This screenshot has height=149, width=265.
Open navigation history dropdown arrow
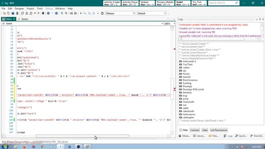pos(52,13)
